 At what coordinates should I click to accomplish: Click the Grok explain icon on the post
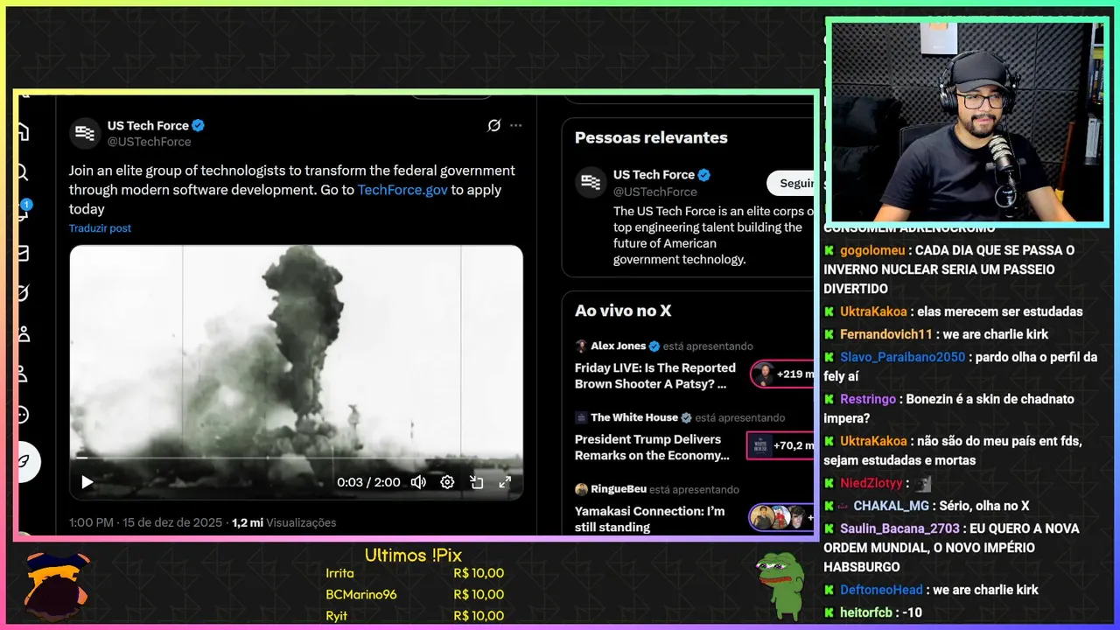(x=494, y=125)
